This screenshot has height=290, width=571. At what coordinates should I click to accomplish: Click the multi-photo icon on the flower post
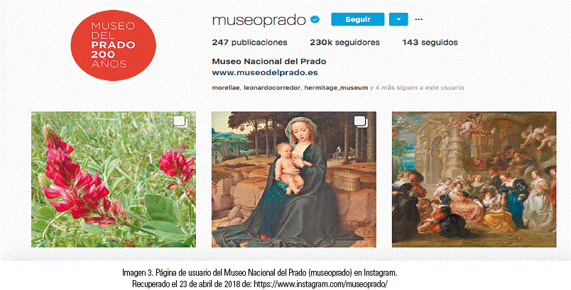(180, 122)
